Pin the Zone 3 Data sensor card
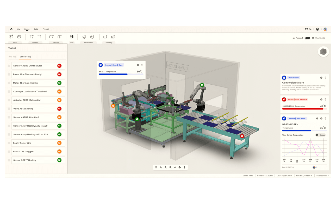Image resolution: width=336 pixels, height=204 pixels. 142,65
